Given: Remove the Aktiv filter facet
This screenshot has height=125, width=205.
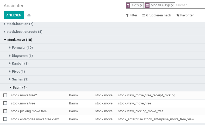Looking at the screenshot, I should [141, 5].
